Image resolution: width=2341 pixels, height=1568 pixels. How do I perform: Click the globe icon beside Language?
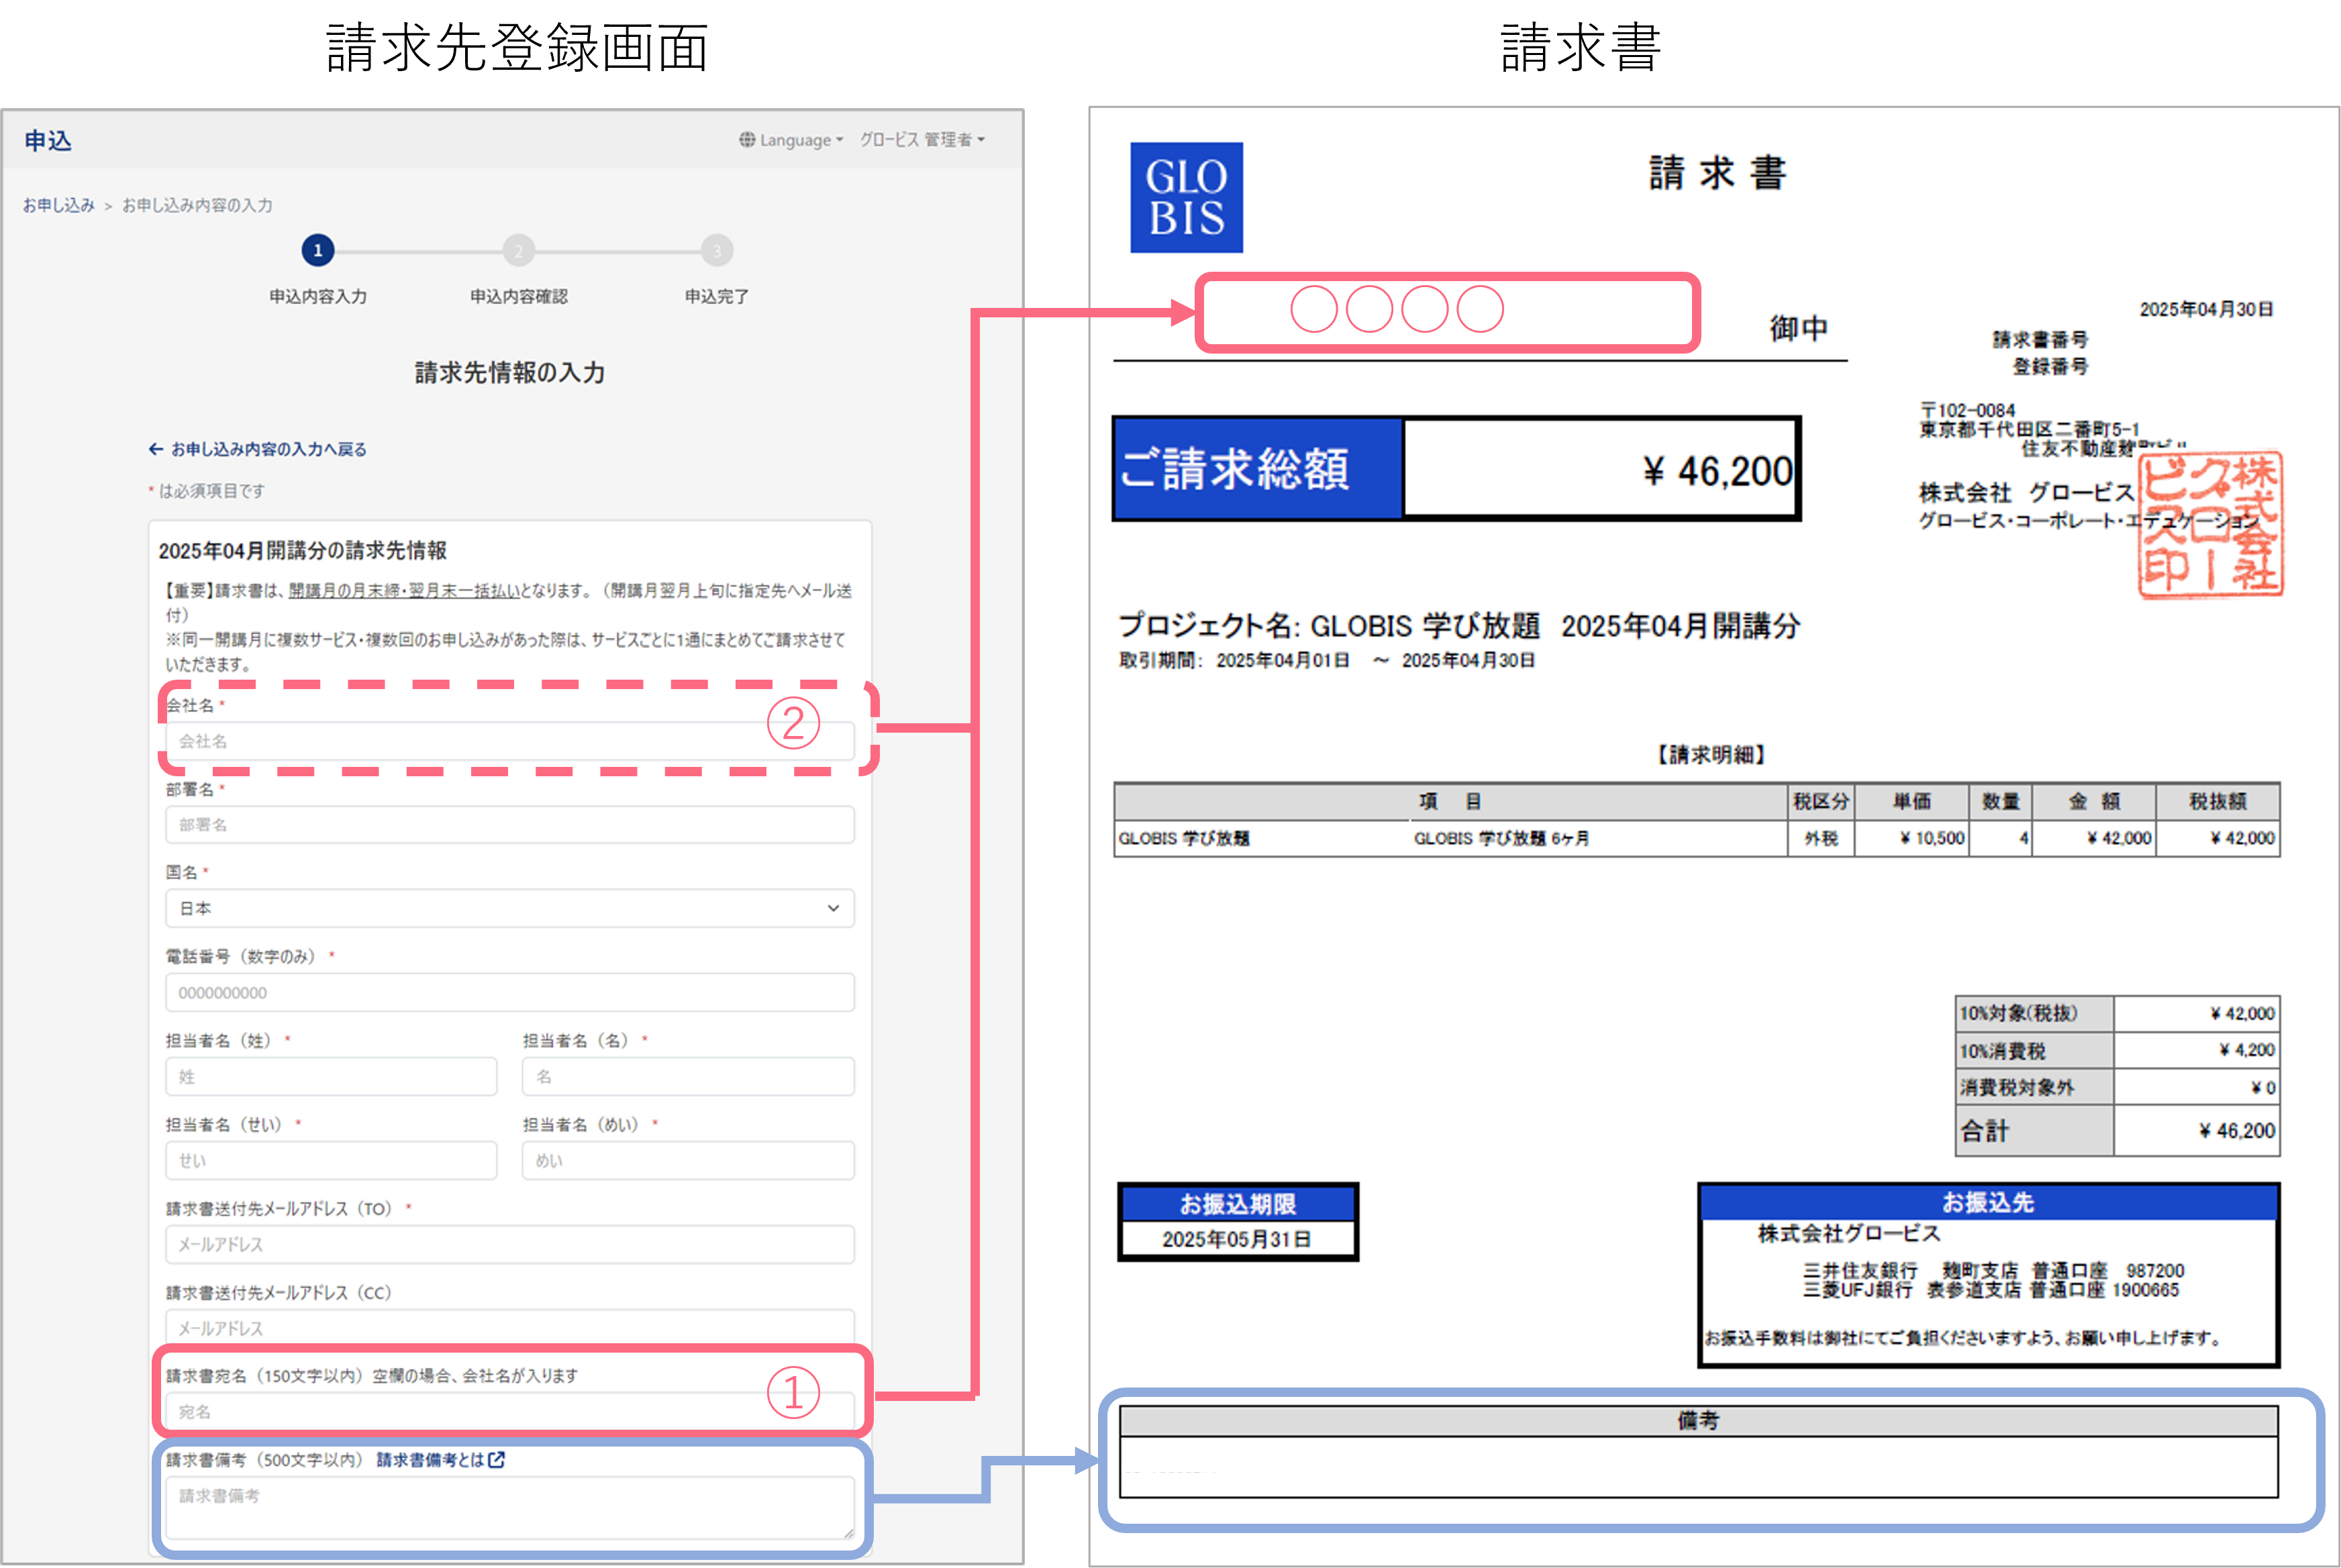747,139
